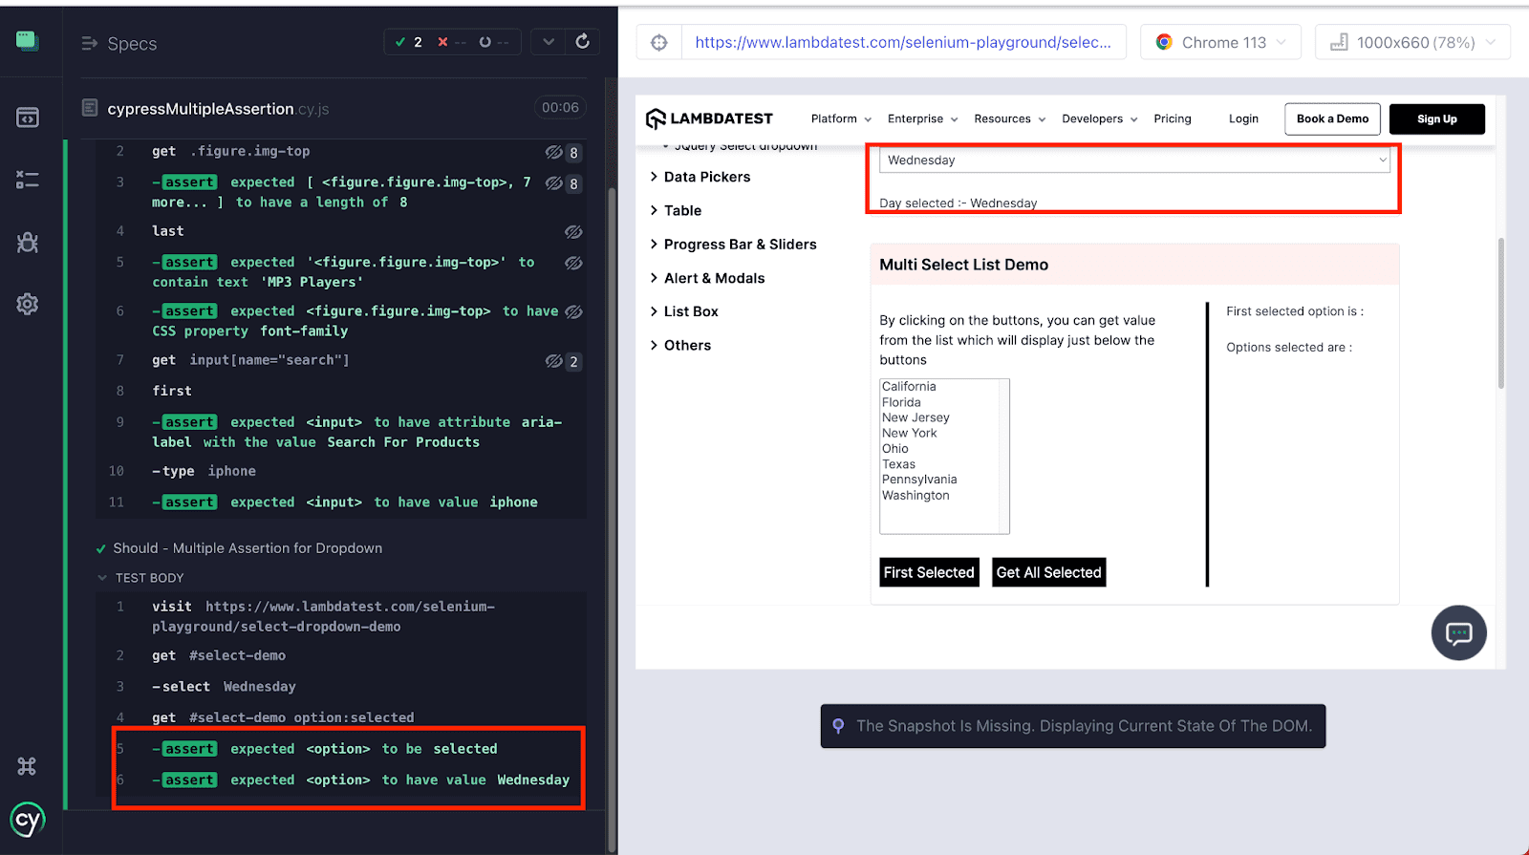
Task: Expand the Alert & Modals section
Action: point(707,278)
